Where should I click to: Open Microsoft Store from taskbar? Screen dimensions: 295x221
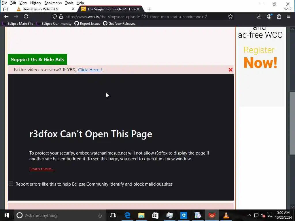coord(155,215)
